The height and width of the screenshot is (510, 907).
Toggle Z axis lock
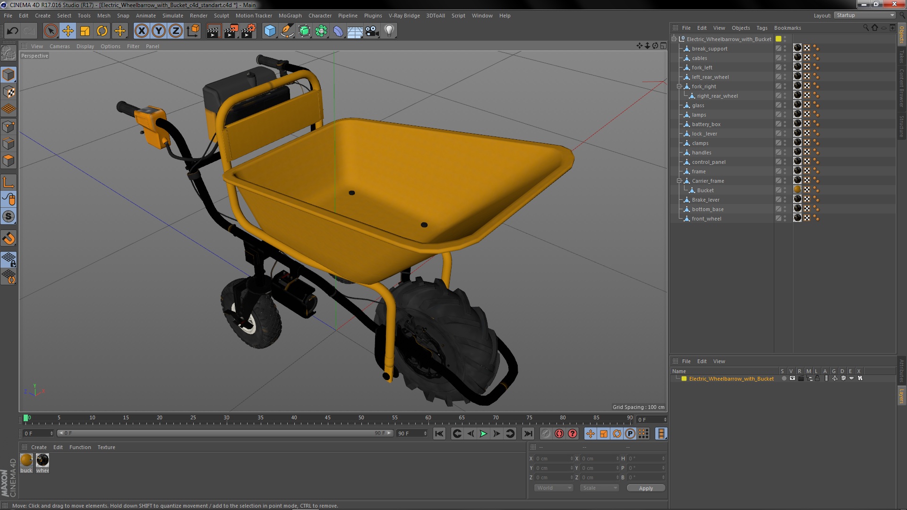[x=176, y=31]
